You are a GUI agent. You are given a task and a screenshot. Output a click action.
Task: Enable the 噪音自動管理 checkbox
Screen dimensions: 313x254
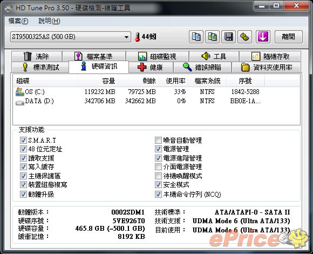(158, 140)
